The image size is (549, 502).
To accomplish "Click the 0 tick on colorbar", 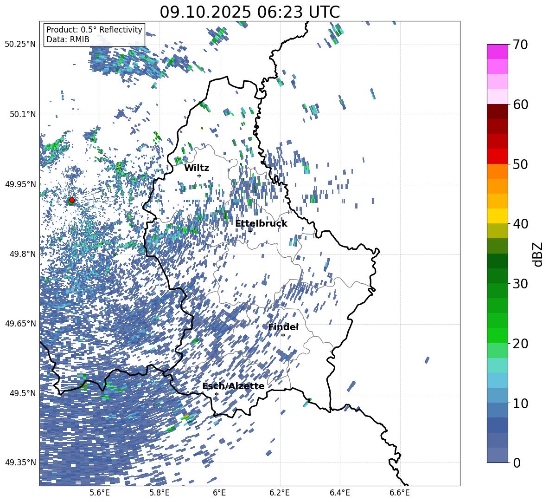I will 517,463.
